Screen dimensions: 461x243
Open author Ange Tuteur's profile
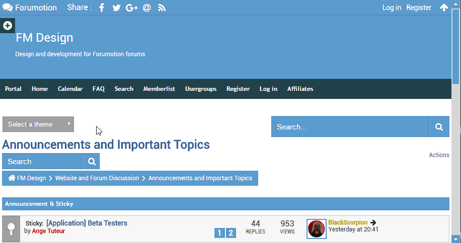[48, 231]
